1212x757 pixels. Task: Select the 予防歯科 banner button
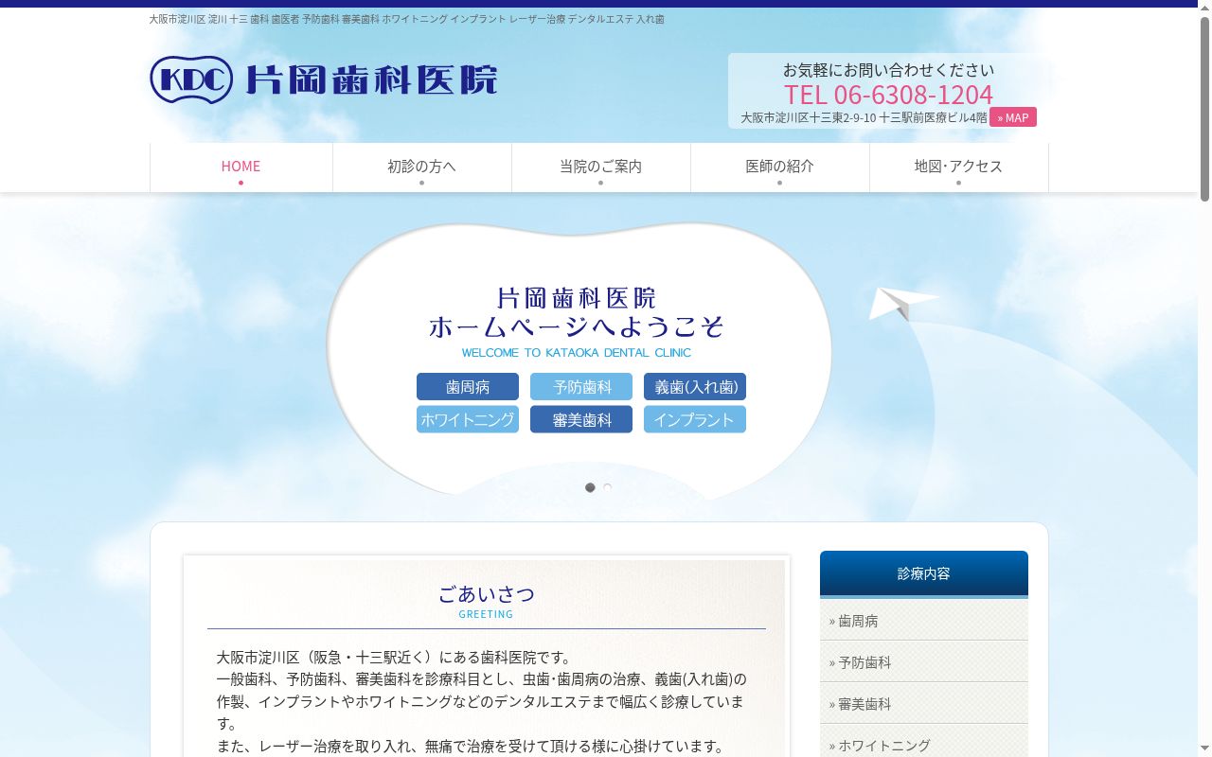point(581,387)
